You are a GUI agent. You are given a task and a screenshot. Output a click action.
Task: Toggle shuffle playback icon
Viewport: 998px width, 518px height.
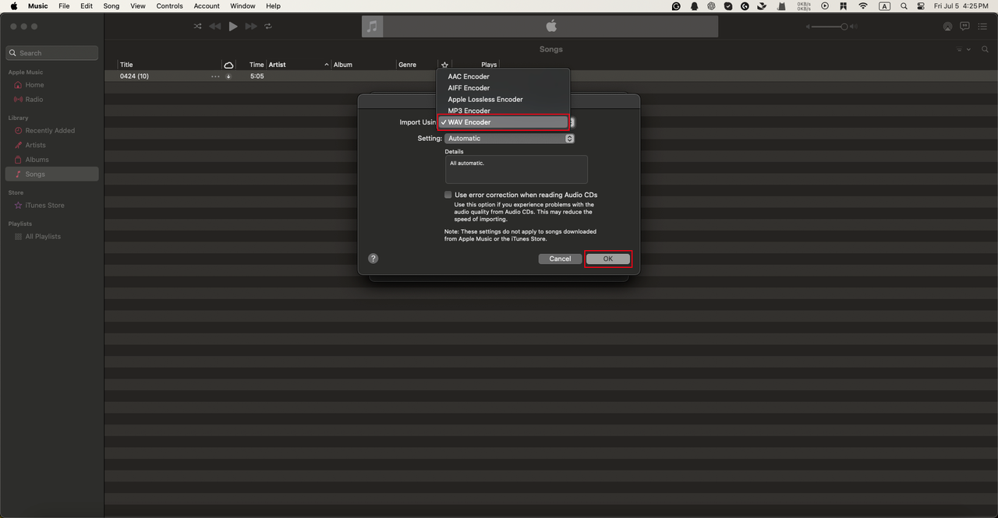[x=197, y=26]
